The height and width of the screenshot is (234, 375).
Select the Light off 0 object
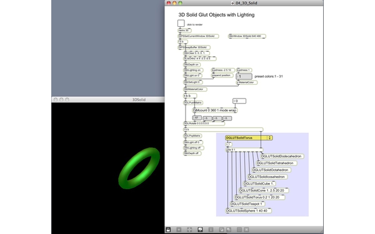[x=193, y=142]
